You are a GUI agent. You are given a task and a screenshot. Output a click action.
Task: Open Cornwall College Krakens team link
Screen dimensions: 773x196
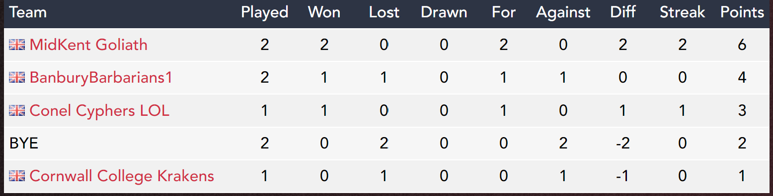point(122,176)
